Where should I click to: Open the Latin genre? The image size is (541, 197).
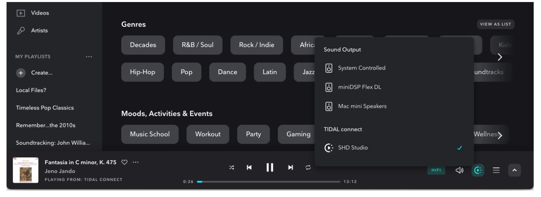[270, 72]
